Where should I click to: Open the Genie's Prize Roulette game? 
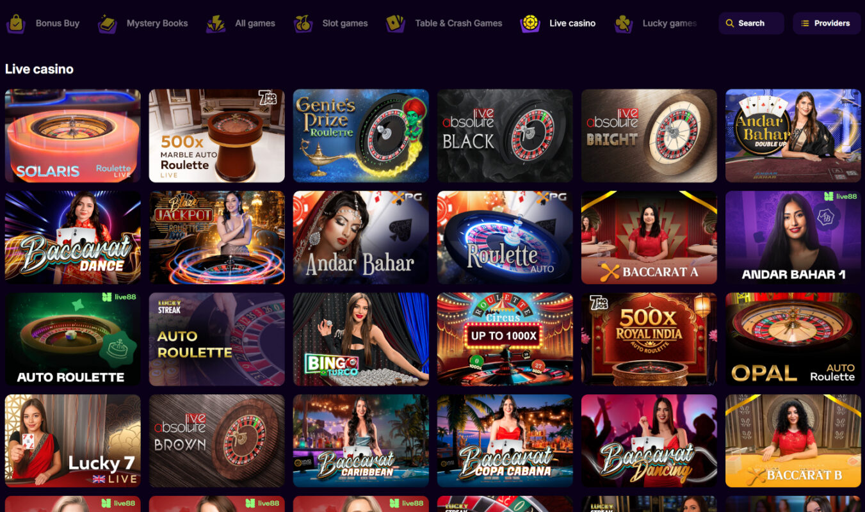click(x=360, y=136)
